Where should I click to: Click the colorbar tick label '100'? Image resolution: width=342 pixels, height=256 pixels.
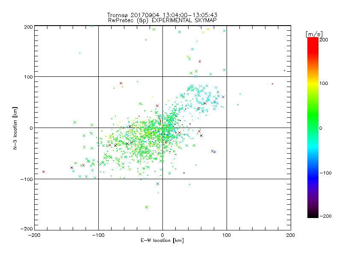[324, 83]
